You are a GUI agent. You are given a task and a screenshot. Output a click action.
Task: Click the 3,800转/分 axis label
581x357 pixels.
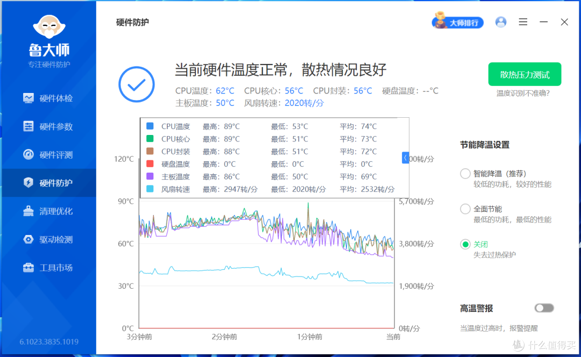pyautogui.click(x=416, y=244)
